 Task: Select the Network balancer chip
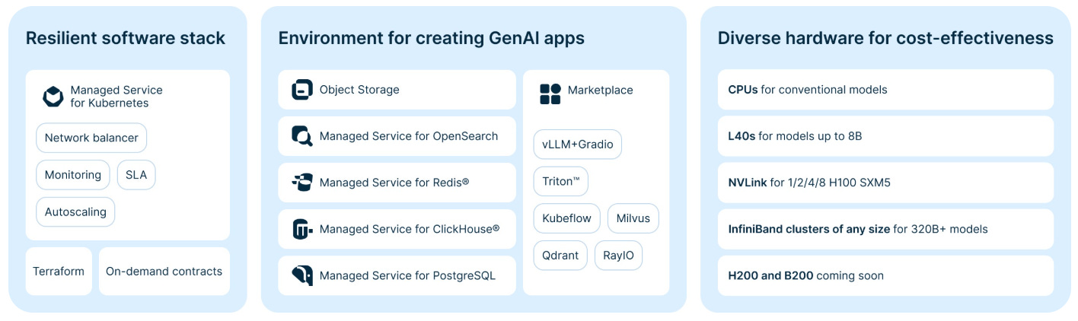coord(91,138)
